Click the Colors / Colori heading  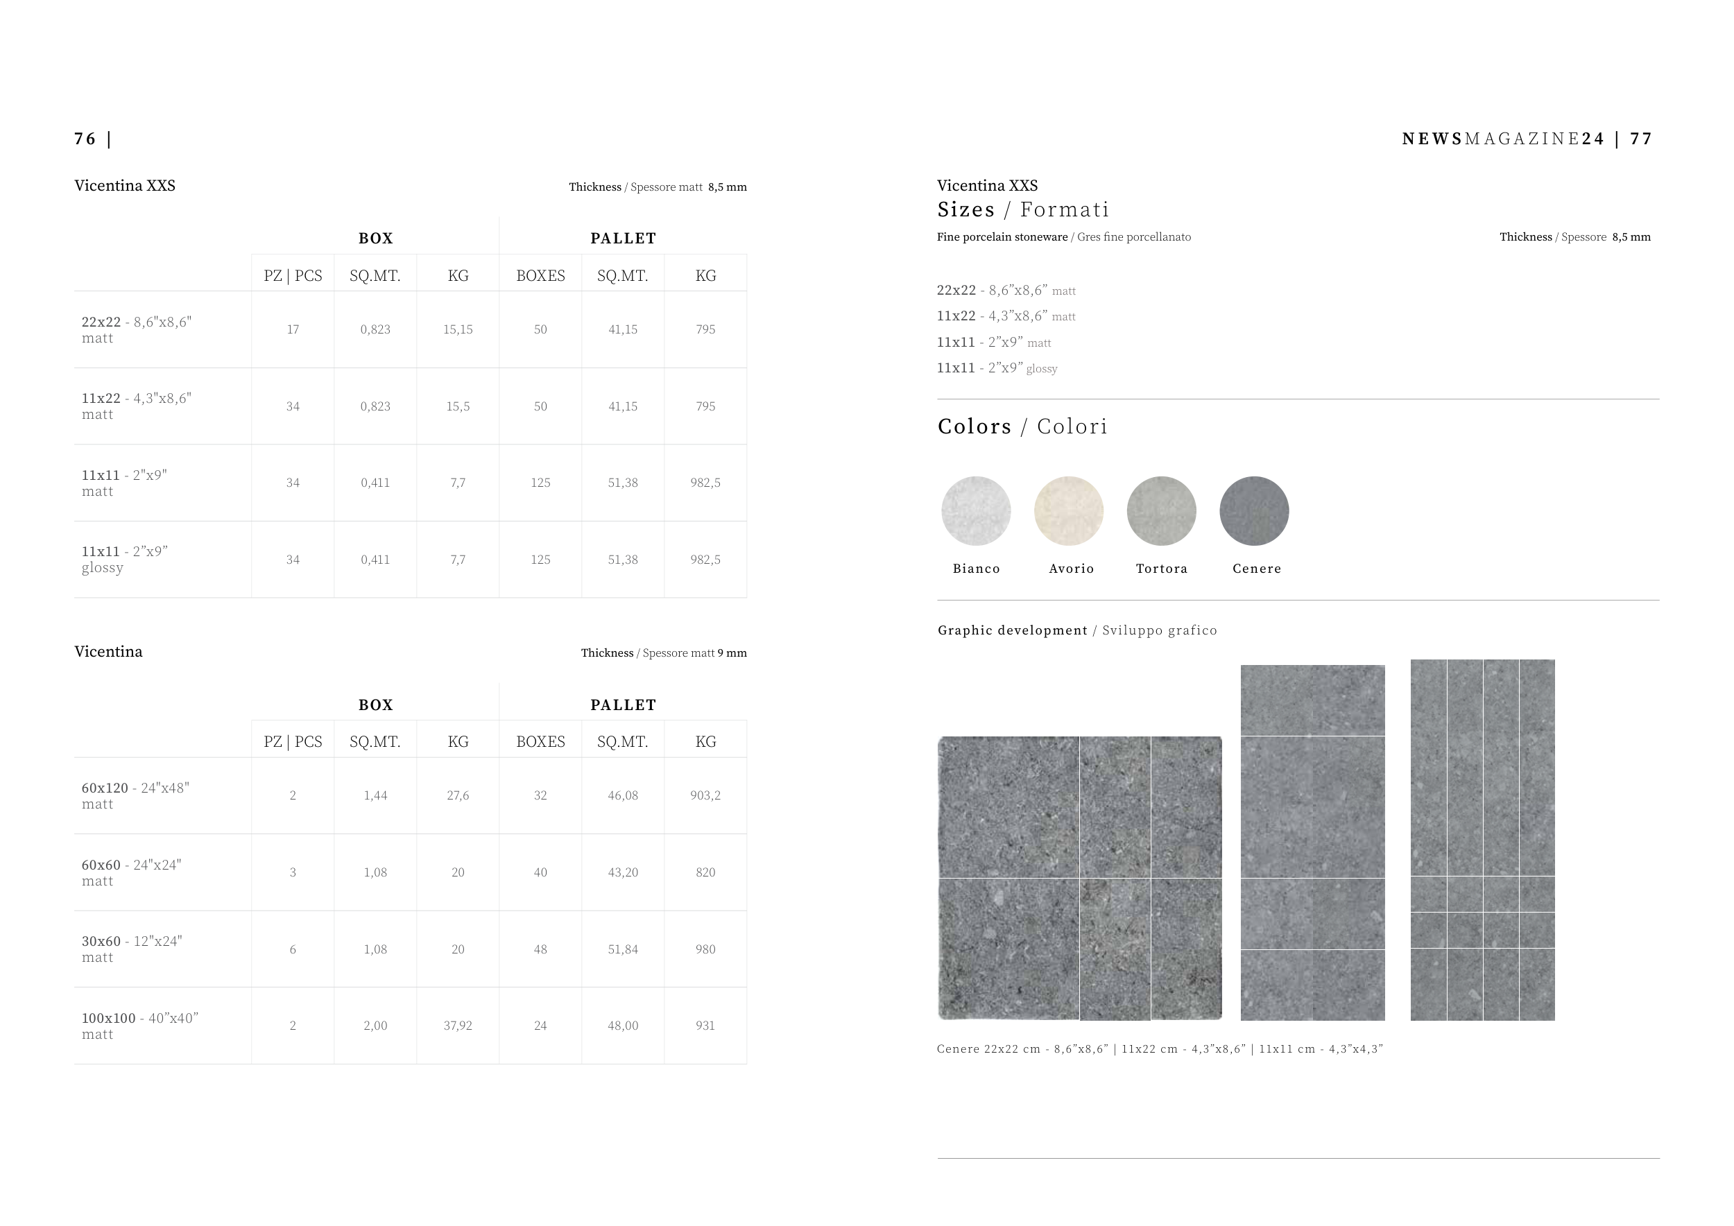[1022, 426]
